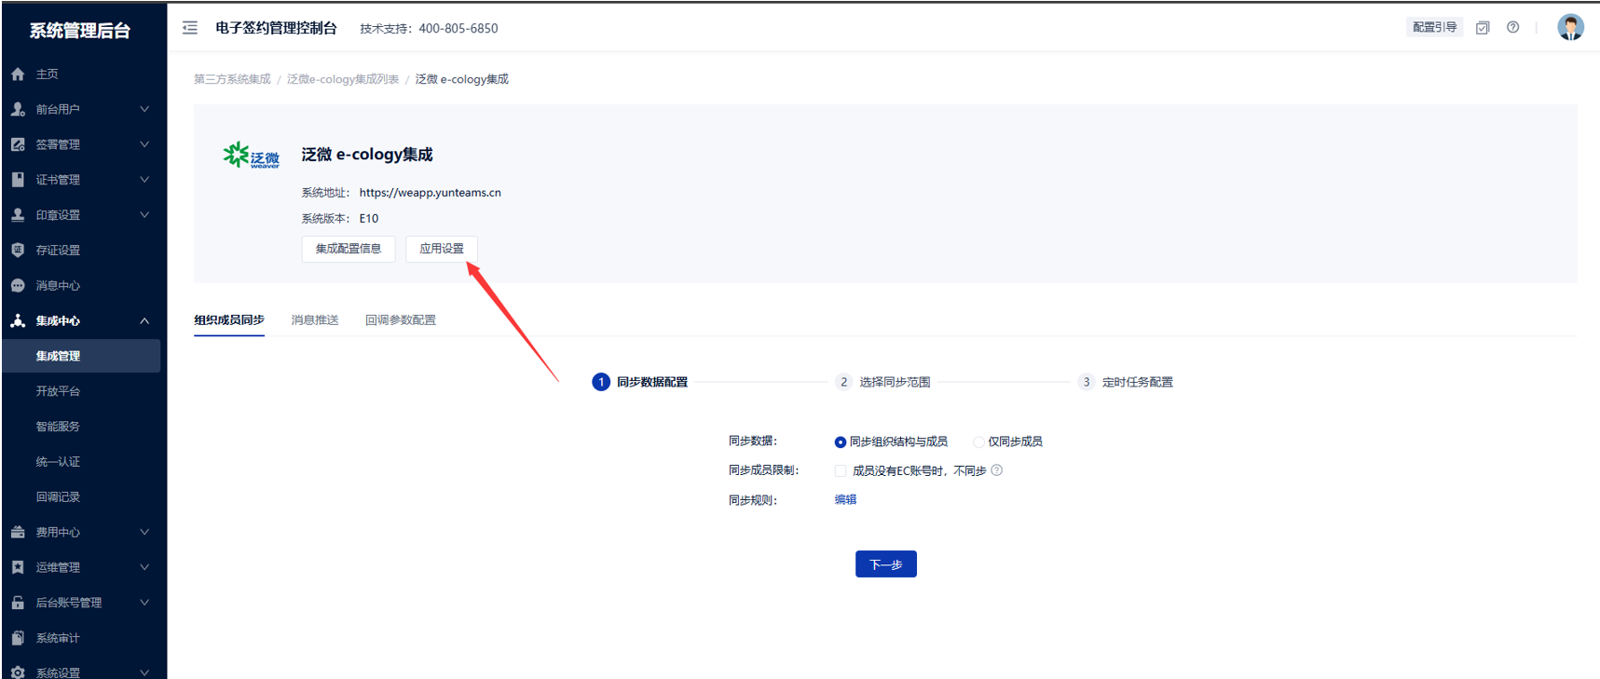Image resolution: width=1600 pixels, height=679 pixels.
Task: Click the 印章设置 stamp icon
Action: (18, 215)
